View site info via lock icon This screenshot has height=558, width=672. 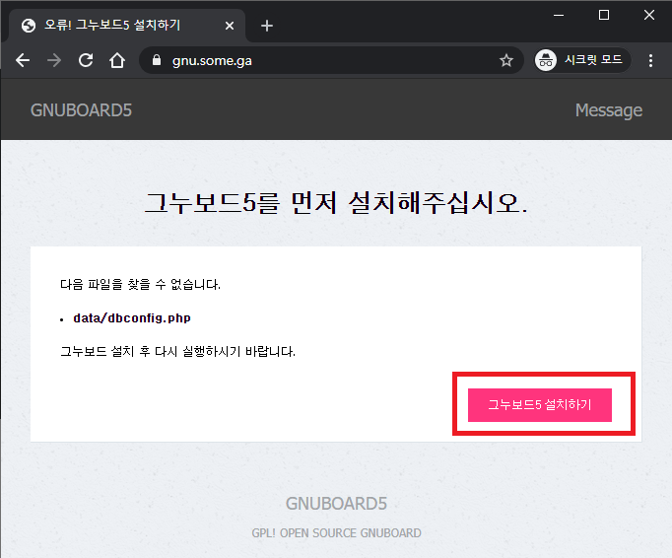156,60
